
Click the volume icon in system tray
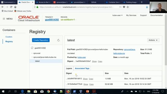[x=144, y=91]
